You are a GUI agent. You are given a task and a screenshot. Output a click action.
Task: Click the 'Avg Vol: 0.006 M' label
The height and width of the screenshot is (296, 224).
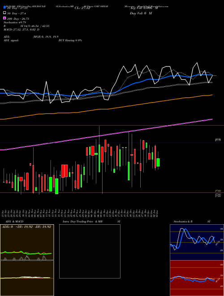tap(144, 8)
